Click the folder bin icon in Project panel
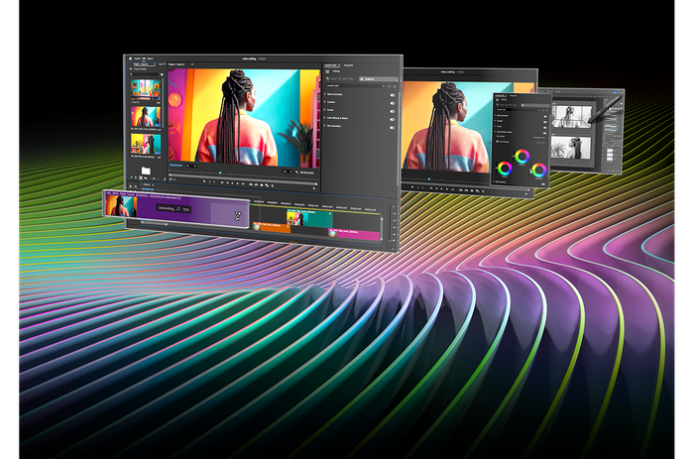 click(x=146, y=171)
